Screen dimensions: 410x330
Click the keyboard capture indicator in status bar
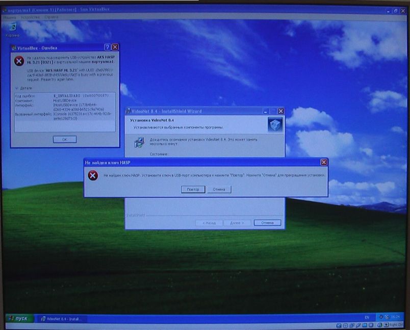(386, 325)
